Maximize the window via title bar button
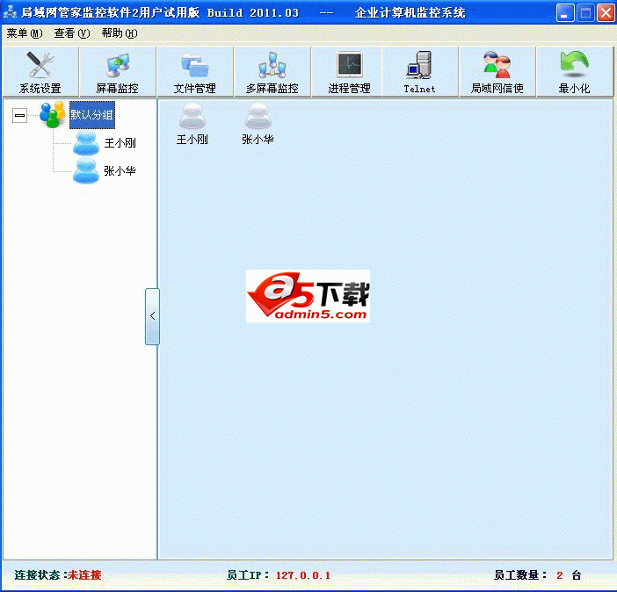 coord(585,12)
